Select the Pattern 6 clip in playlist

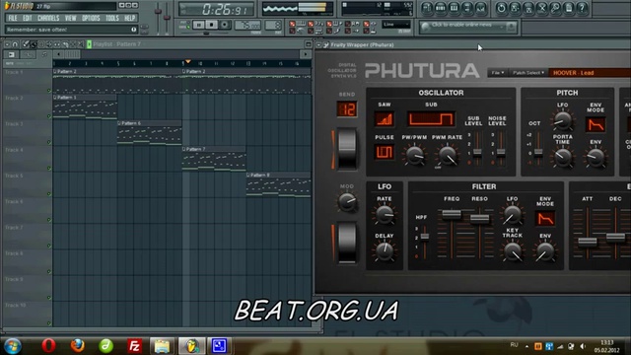click(149, 133)
